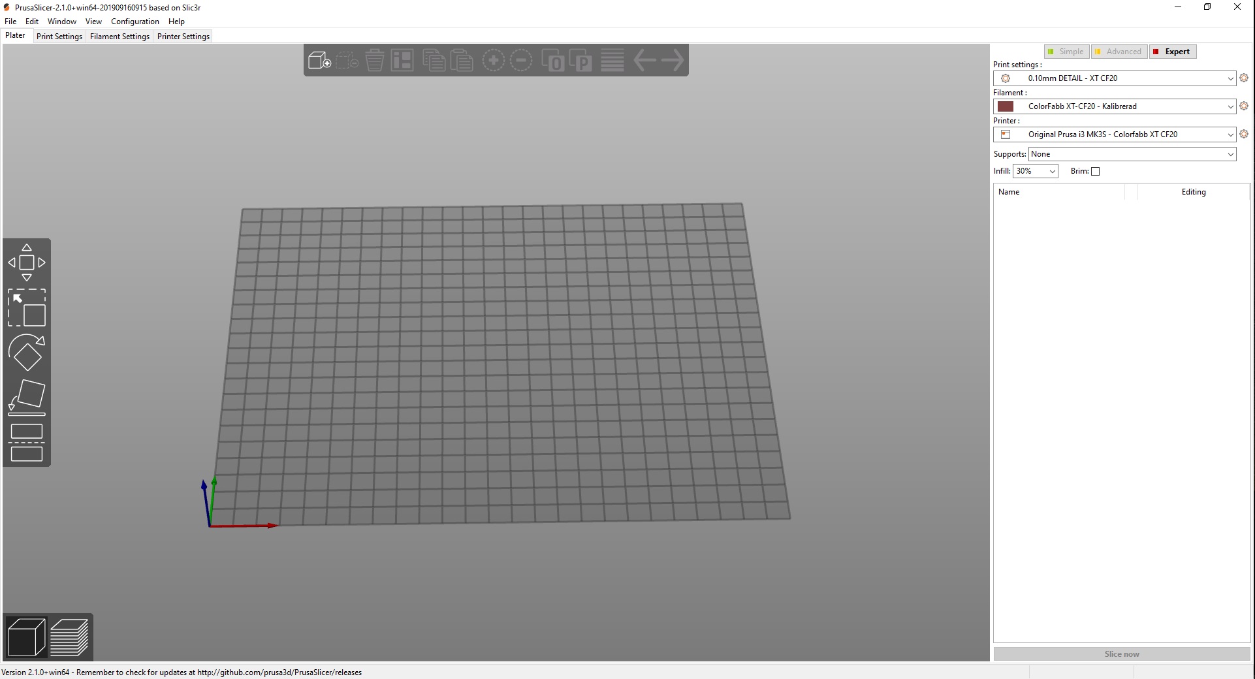1255x679 pixels.
Task: Click the Name column header in object list
Action: (x=1059, y=192)
